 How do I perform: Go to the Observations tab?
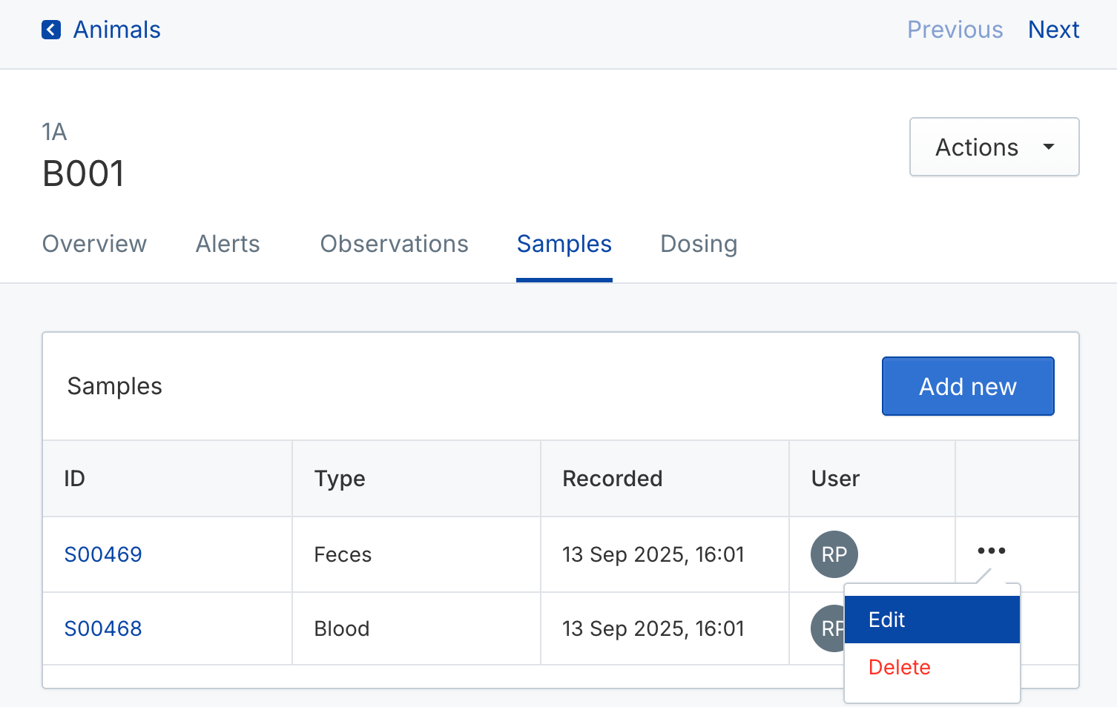pos(394,244)
